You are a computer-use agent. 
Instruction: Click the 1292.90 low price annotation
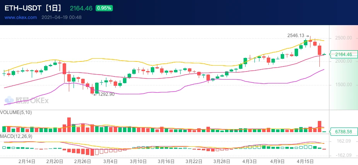coord(106,94)
